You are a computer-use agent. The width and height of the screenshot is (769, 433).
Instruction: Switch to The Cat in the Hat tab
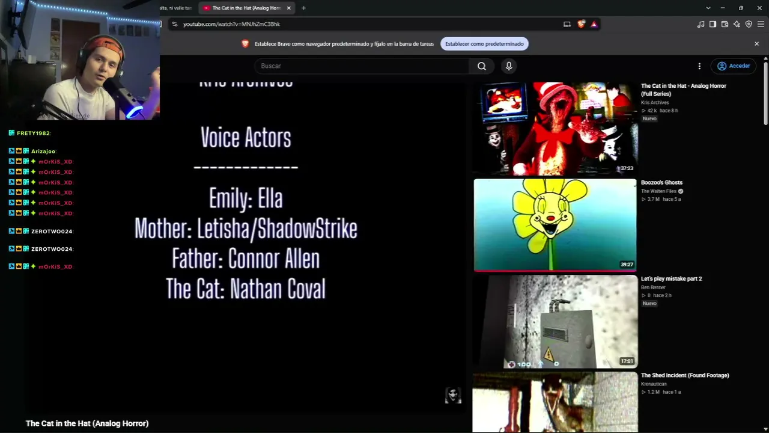point(246,8)
